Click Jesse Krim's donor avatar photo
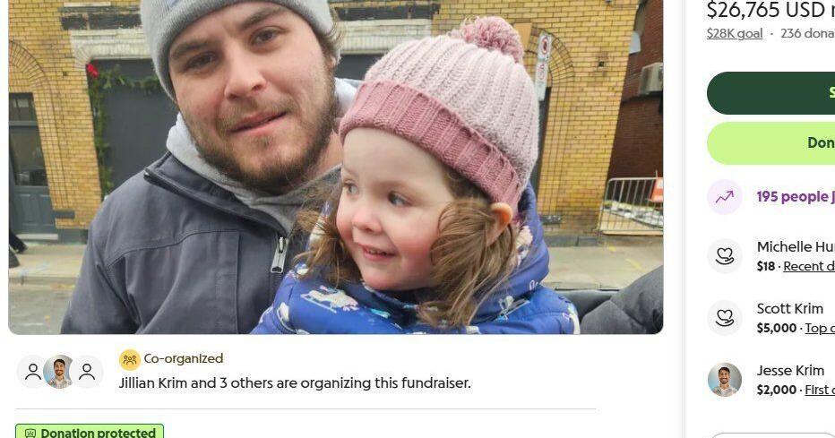835x438 pixels. click(724, 380)
